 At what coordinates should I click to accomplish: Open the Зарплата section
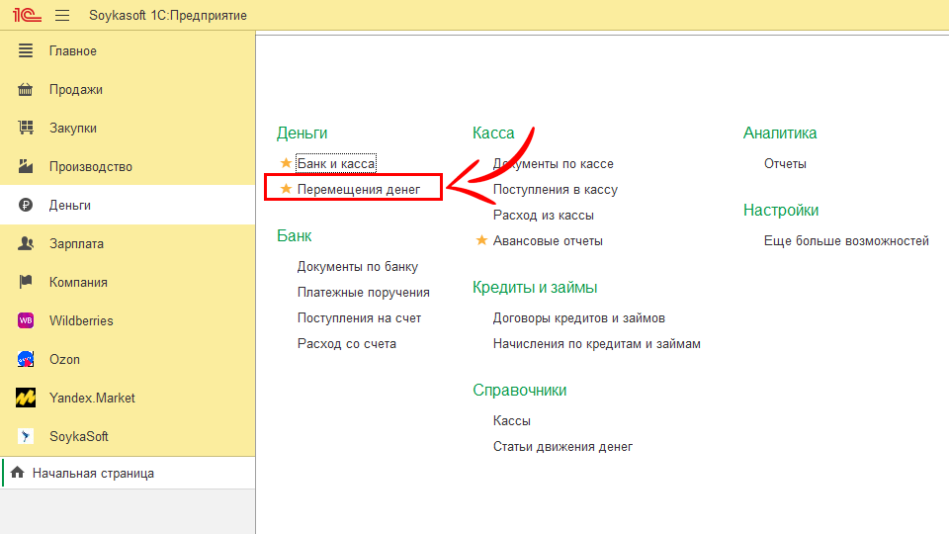pyautogui.click(x=76, y=243)
